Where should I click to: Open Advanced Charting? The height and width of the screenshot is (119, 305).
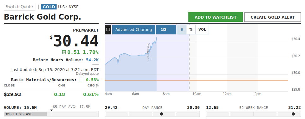click(x=134, y=29)
